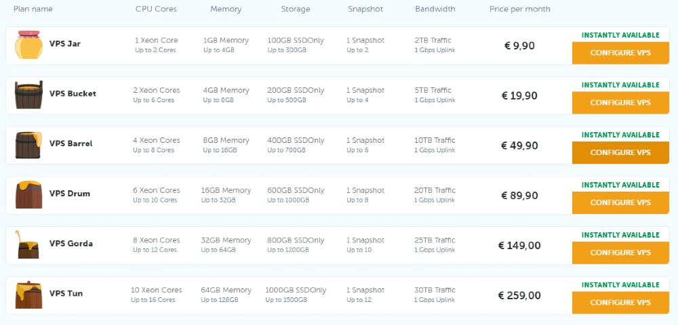Click the € 9,90 price
This screenshot has height=325, width=678.
click(x=520, y=46)
